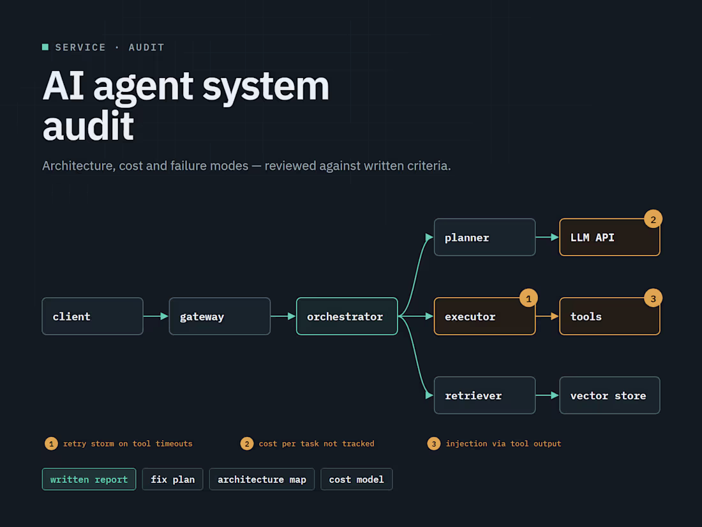Select the written report tab
The height and width of the screenshot is (527, 702).
point(89,480)
